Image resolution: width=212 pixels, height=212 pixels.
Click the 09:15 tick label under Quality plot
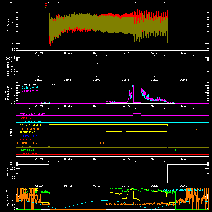[x=126, y=186]
